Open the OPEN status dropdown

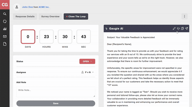87,61
